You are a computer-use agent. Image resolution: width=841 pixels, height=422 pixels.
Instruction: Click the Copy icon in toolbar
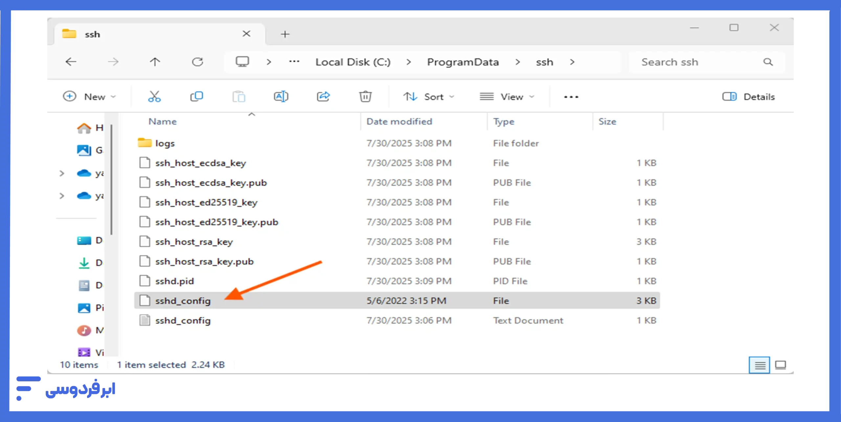(196, 96)
